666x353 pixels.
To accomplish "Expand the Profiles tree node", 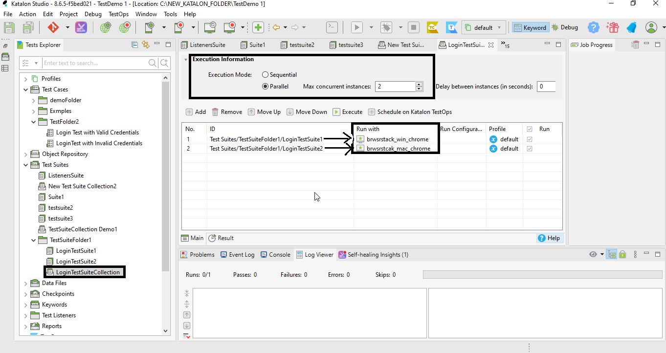I will point(25,79).
